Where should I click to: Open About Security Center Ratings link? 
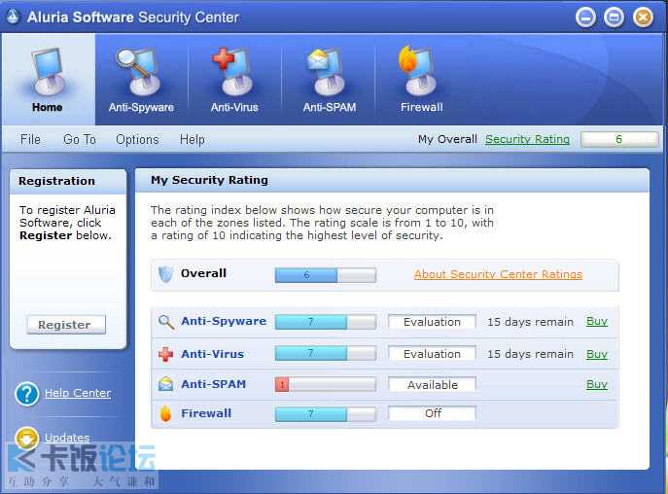(498, 274)
